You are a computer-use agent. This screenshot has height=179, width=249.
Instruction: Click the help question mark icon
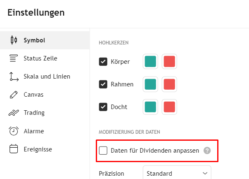(x=207, y=151)
